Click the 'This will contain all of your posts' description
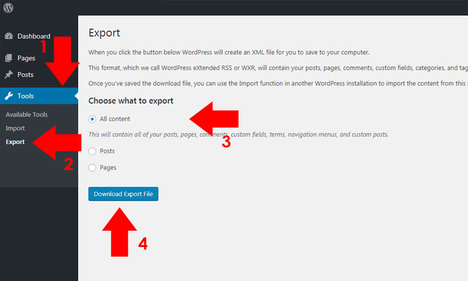The width and height of the screenshot is (468, 281). coord(238,134)
